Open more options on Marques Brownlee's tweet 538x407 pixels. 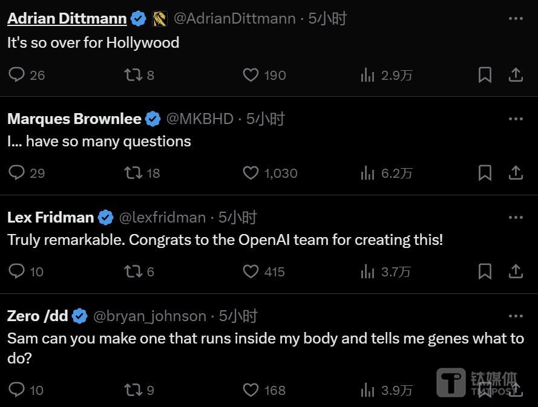click(x=516, y=119)
